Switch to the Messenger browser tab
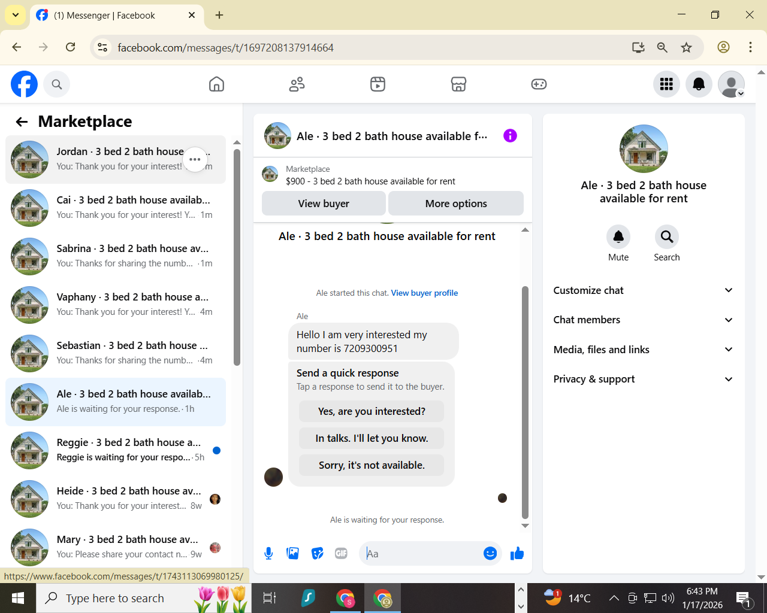This screenshot has width=767, height=613. click(117, 16)
